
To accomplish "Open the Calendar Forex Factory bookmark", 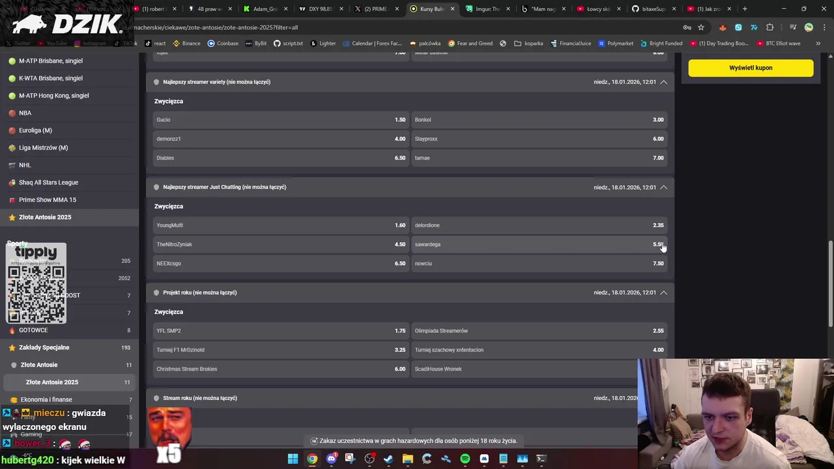I will coord(372,44).
